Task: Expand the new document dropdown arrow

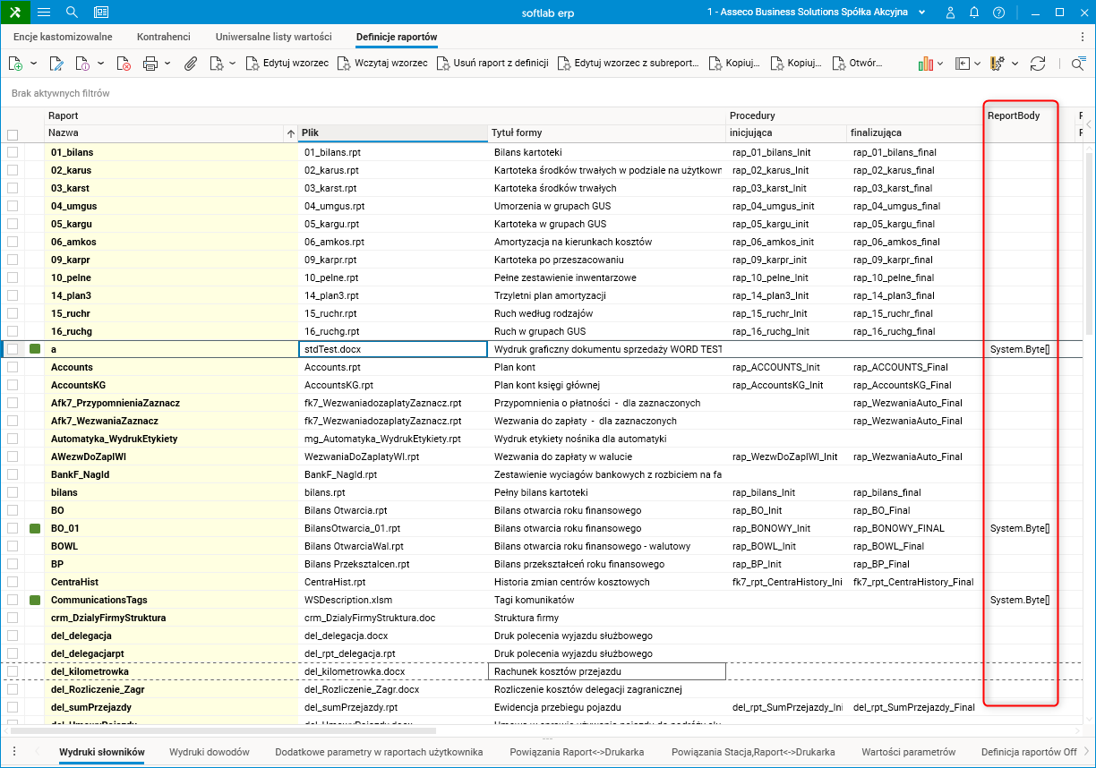Action: click(33, 64)
